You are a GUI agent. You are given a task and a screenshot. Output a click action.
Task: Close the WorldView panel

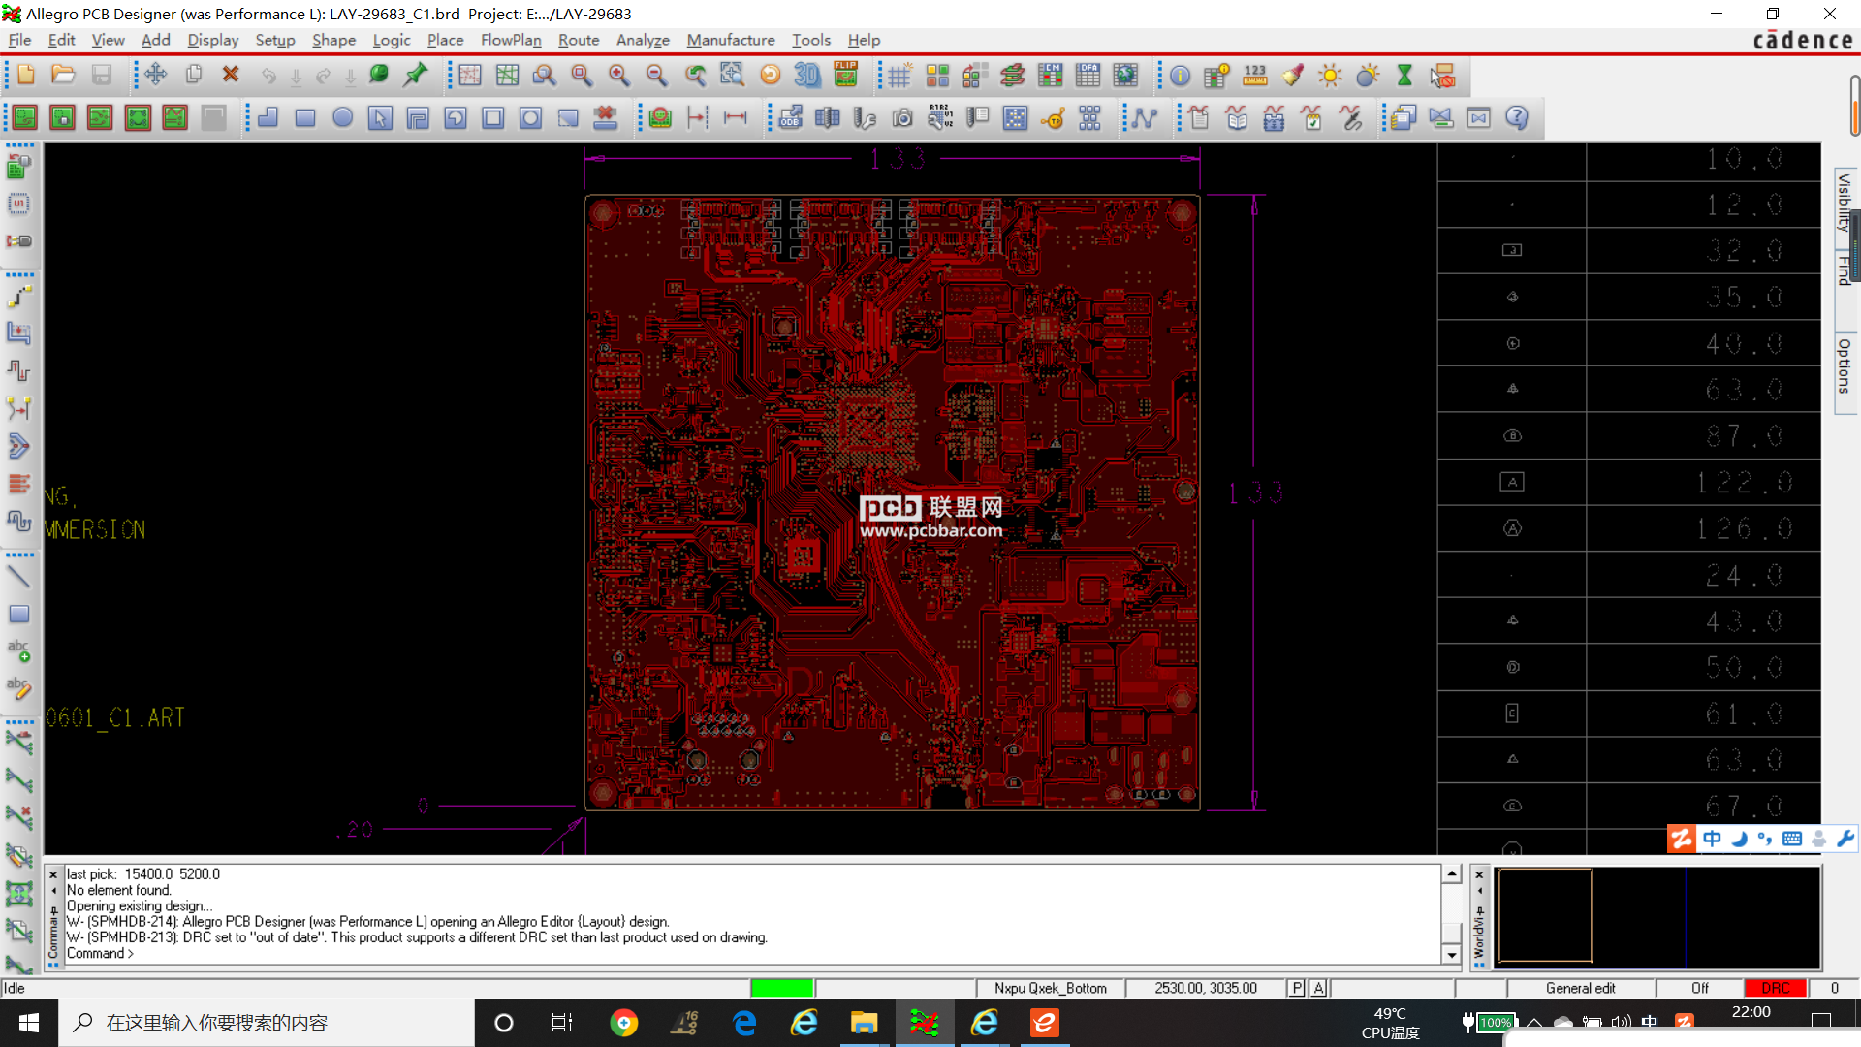1479,874
